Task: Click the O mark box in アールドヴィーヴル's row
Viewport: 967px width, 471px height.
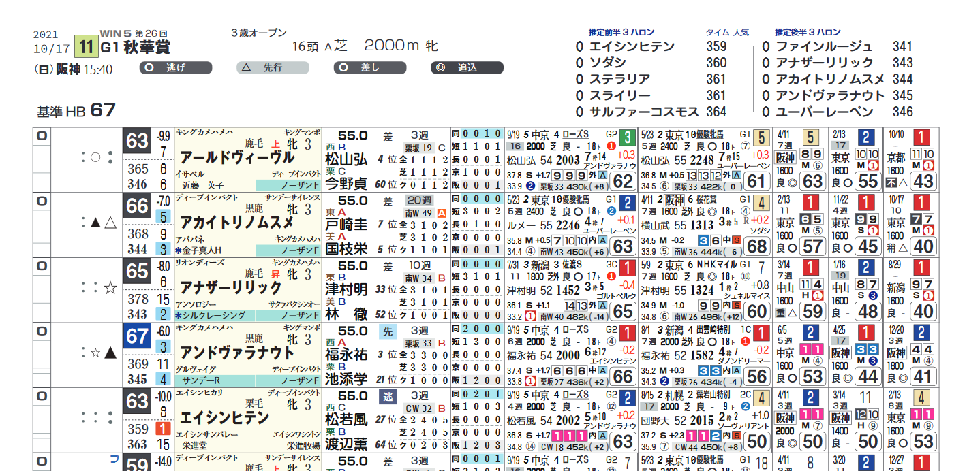Action: 42,136
